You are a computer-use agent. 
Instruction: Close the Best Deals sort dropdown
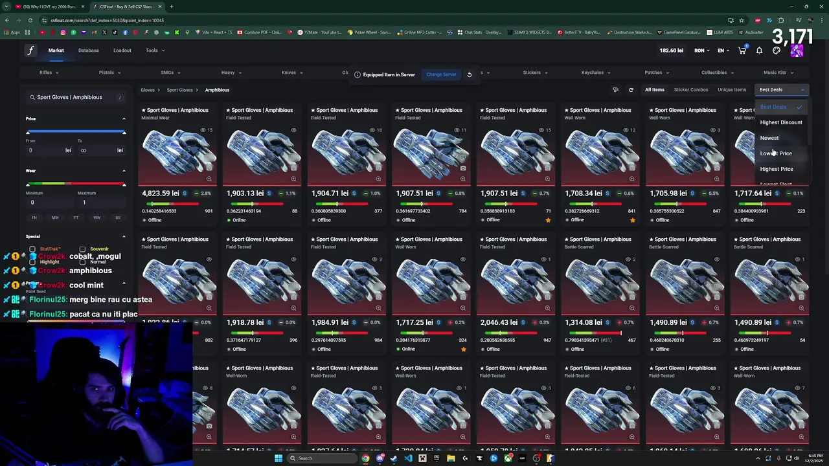(x=781, y=90)
